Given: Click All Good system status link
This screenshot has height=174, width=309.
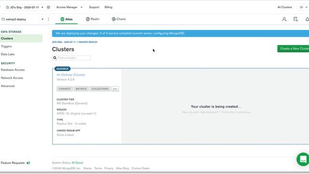Looking at the screenshot, I should (x=77, y=163).
